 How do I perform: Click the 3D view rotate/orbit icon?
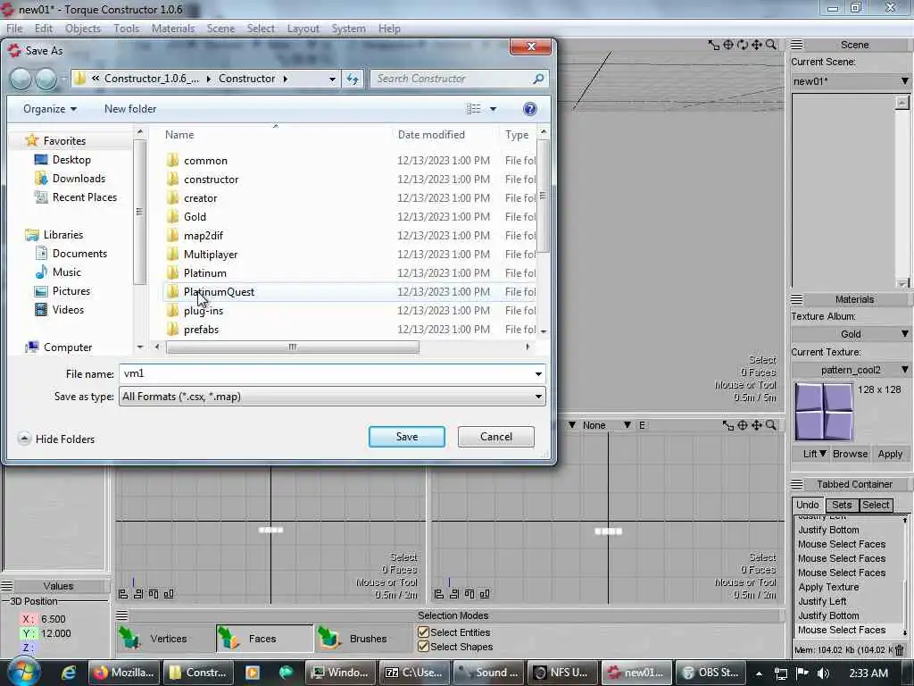(x=742, y=45)
